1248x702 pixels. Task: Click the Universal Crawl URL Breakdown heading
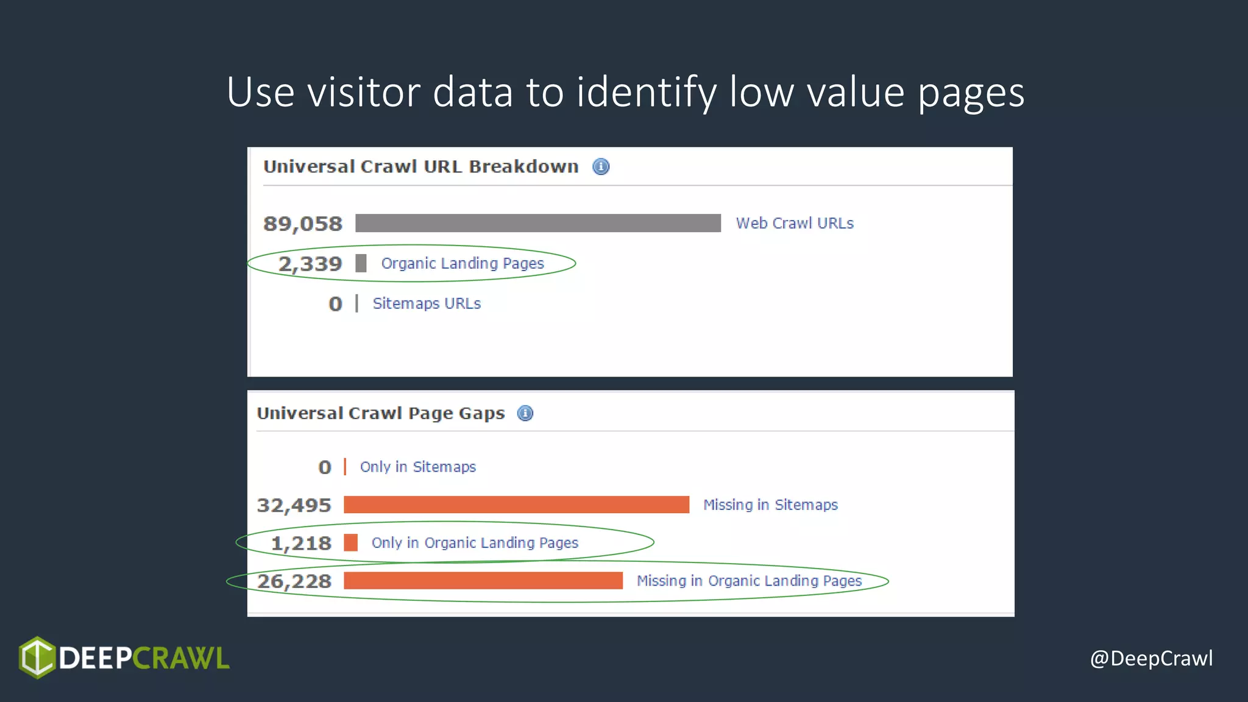pyautogui.click(x=420, y=166)
